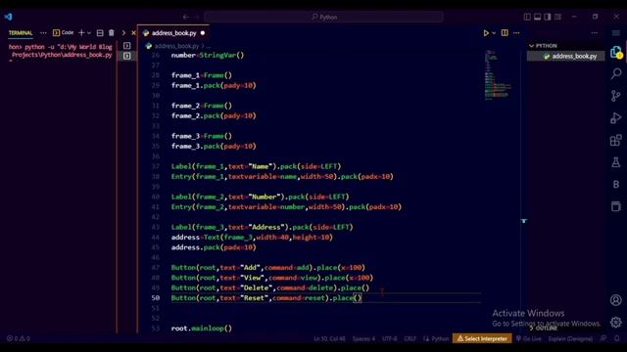Click the VS Code logo in the title bar
The image size is (627, 352).
[x=9, y=17]
